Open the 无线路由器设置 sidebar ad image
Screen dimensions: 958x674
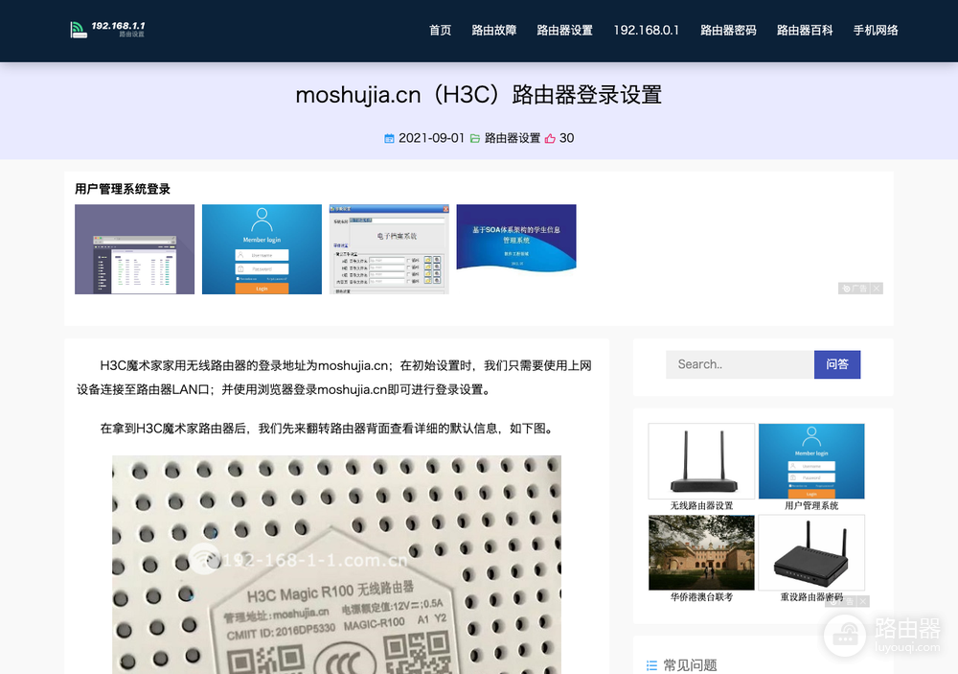coord(701,461)
